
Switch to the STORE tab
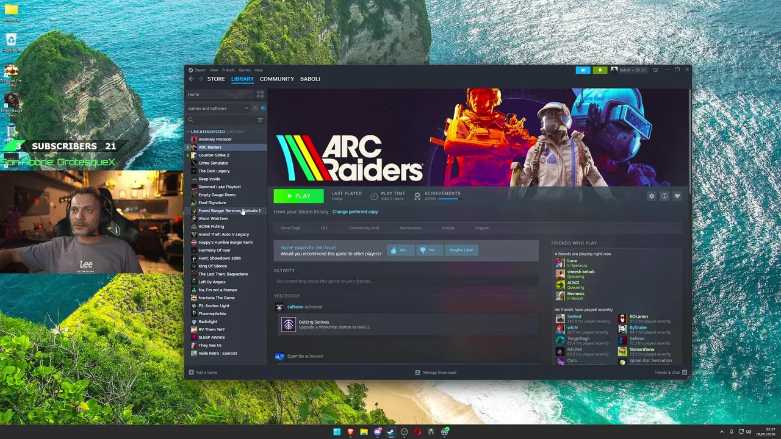pyautogui.click(x=216, y=79)
